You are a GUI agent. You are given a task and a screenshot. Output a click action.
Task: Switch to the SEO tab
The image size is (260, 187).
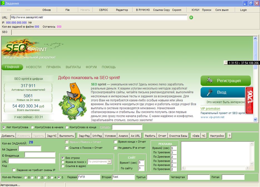[5, 32]
